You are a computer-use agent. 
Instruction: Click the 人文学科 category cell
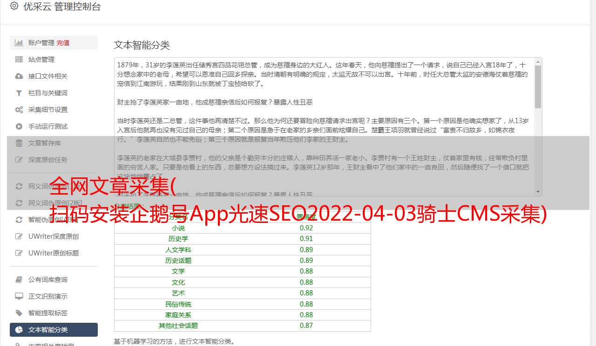[x=178, y=250]
